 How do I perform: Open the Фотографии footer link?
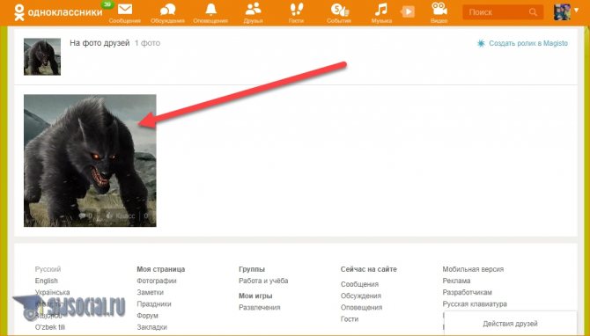pos(157,281)
